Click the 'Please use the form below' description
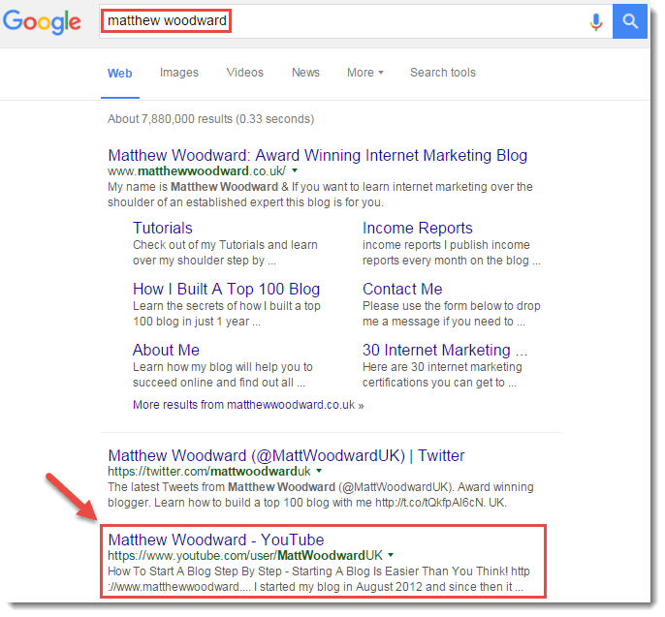The image size is (665, 617). pyautogui.click(x=452, y=314)
